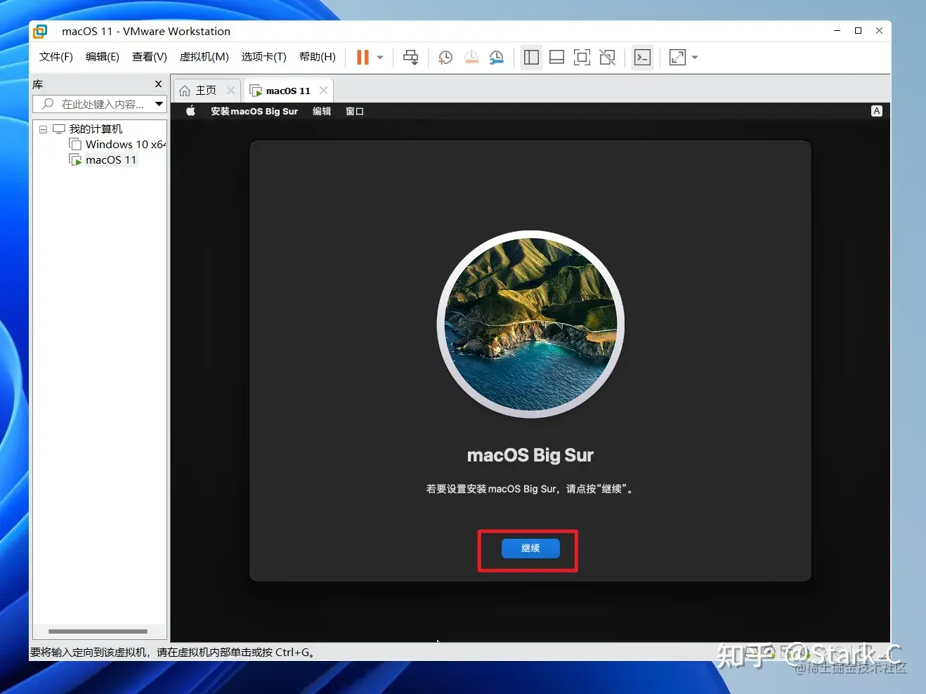The width and height of the screenshot is (926, 694).
Task: Enter full screen mode
Action: click(x=582, y=58)
